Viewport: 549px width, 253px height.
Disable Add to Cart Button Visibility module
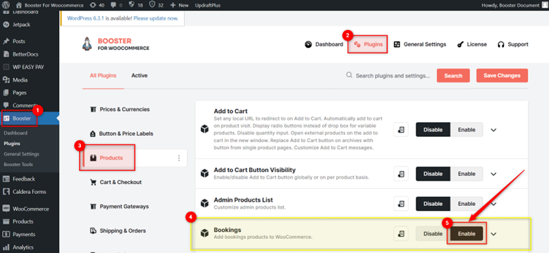point(433,174)
